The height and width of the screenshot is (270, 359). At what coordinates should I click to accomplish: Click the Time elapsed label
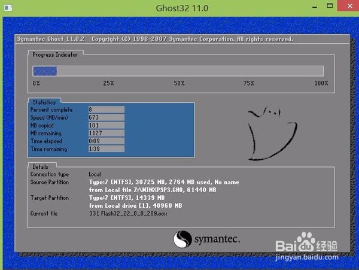[46, 141]
